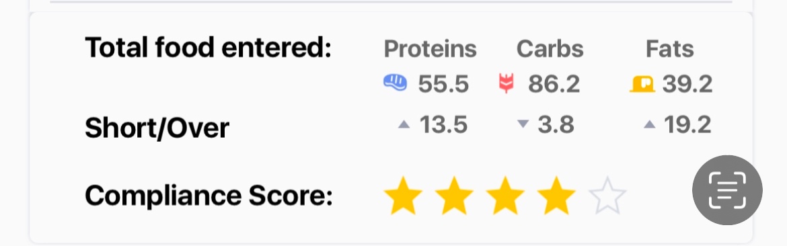787x246 pixels.
Task: Click the fats total value 39.2
Action: click(x=687, y=84)
